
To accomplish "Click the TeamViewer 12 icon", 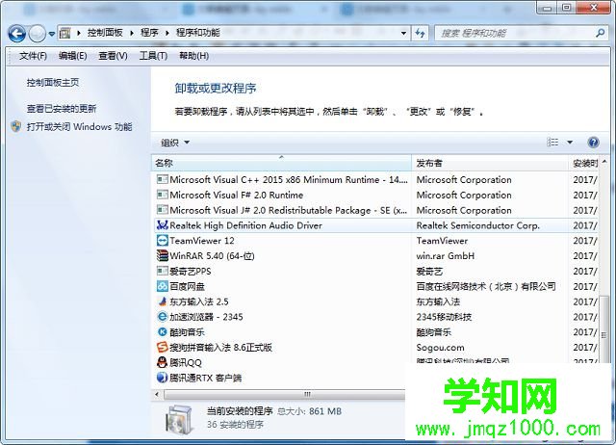I will click(x=163, y=241).
